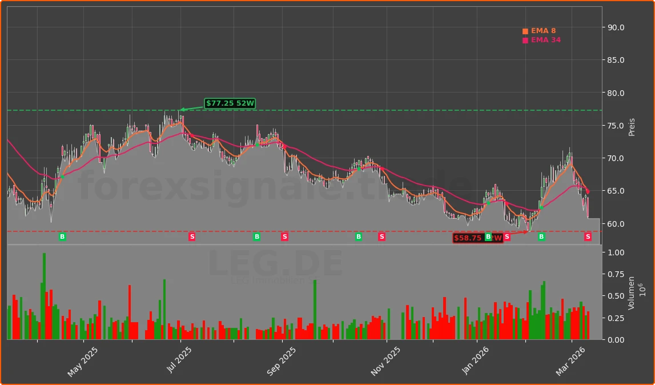Click the red S sell marker near July 2025
Screen dimensions: 655x385
[x=191, y=237]
